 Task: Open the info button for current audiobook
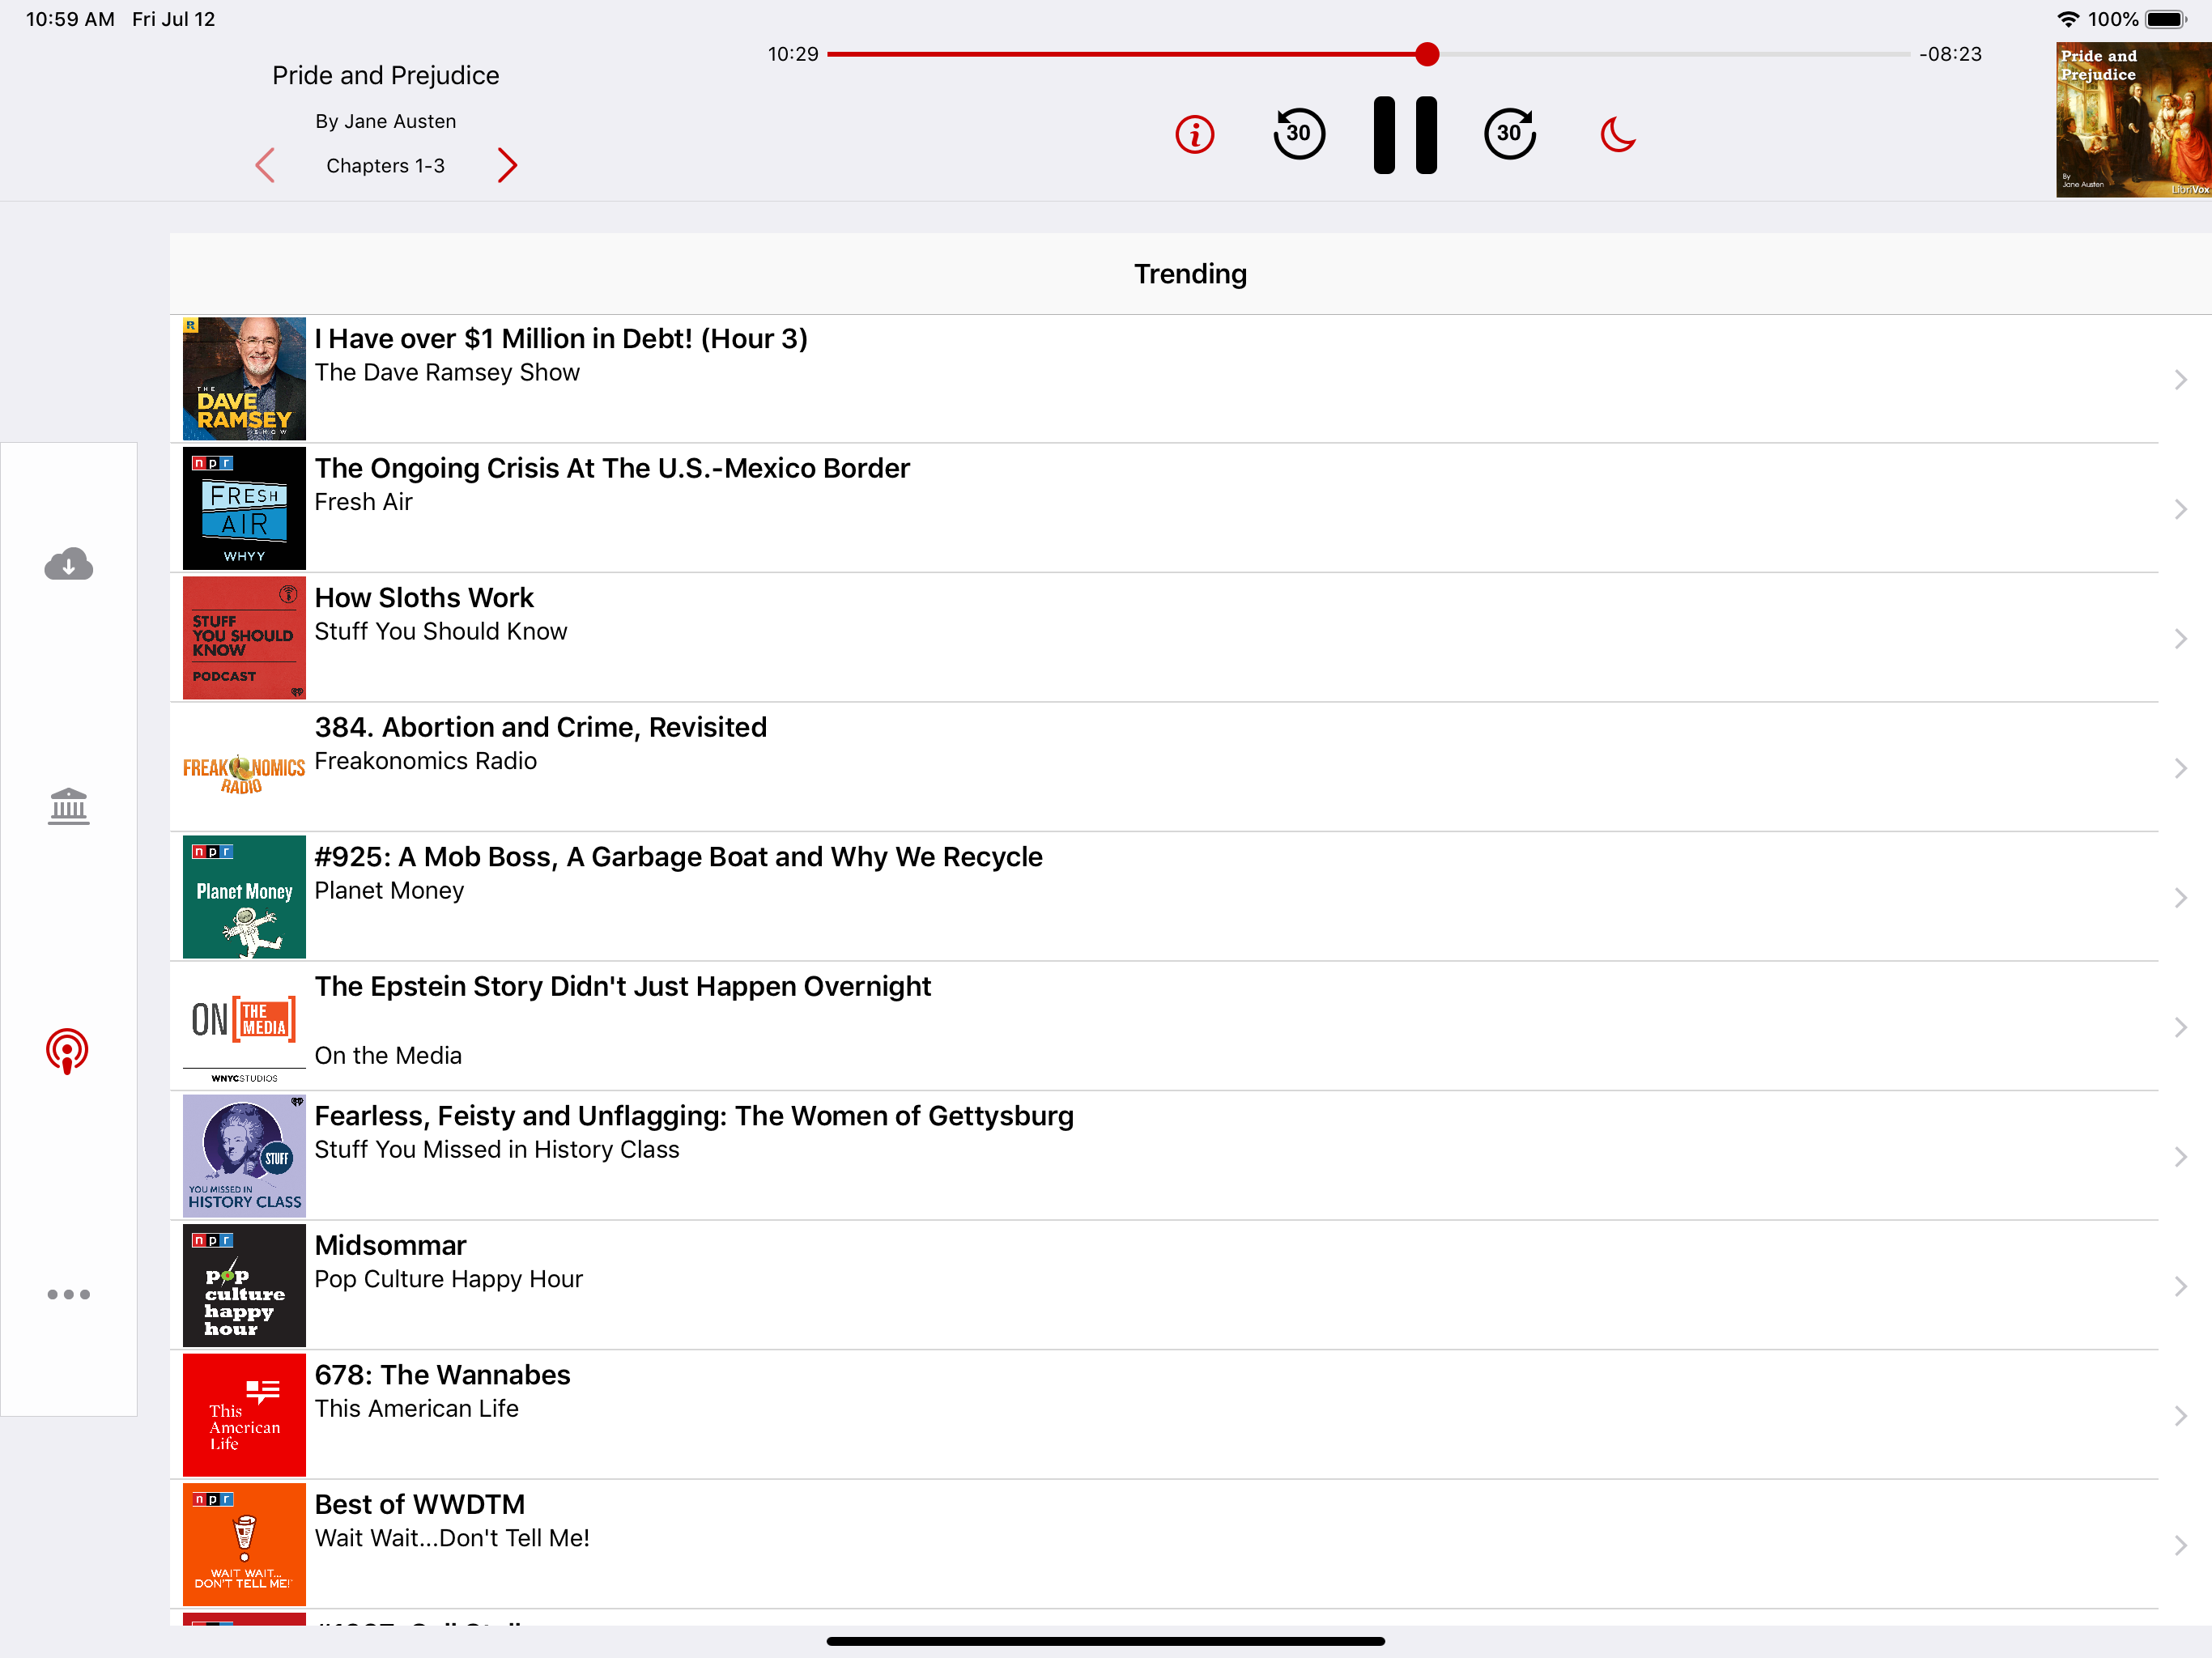pos(1194,134)
